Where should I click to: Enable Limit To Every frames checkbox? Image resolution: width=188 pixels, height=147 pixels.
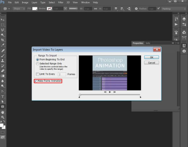coord(37,74)
